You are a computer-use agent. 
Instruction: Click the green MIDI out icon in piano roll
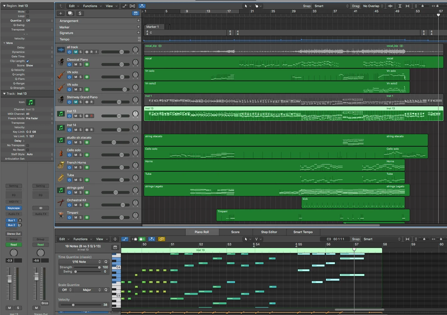click(x=142, y=239)
